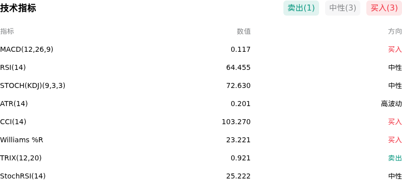The width and height of the screenshot is (402, 181).
Task: Click the 方向 column header
Action: click(x=395, y=31)
